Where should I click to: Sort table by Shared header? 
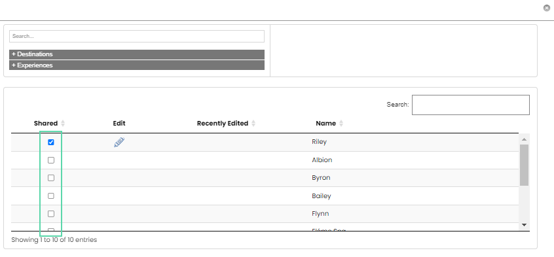pos(46,124)
